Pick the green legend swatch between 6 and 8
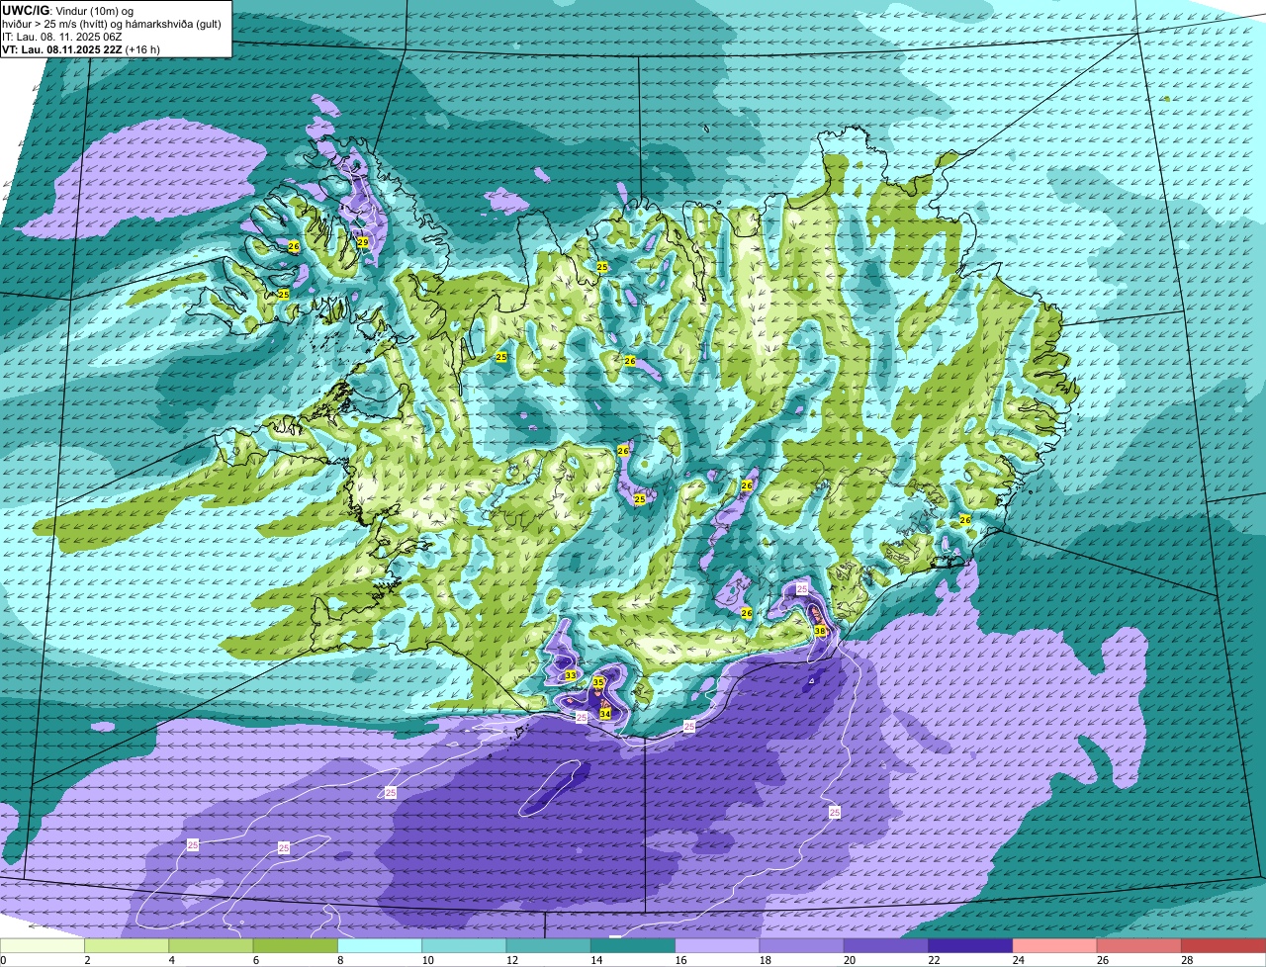The width and height of the screenshot is (1266, 967). click(297, 946)
